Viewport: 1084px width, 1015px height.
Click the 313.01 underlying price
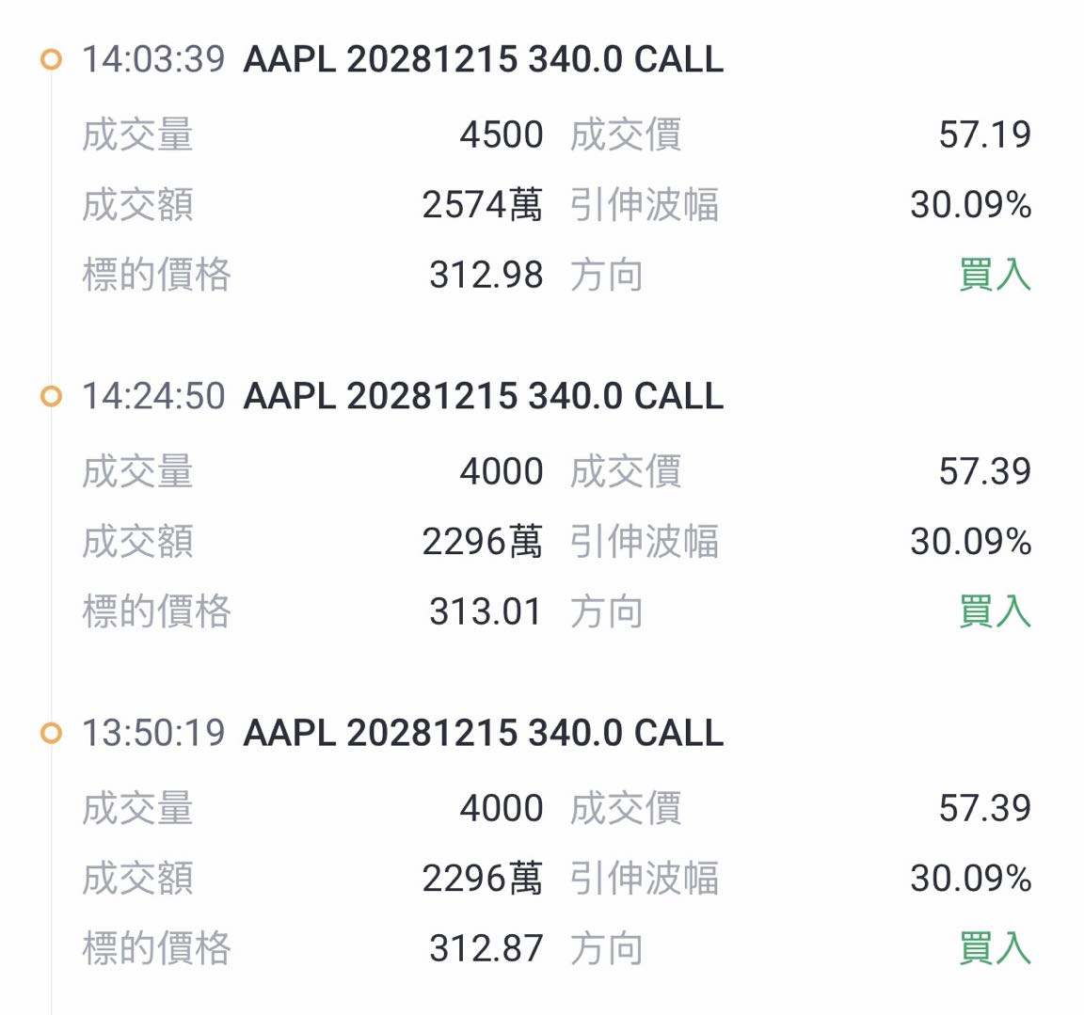(x=486, y=611)
